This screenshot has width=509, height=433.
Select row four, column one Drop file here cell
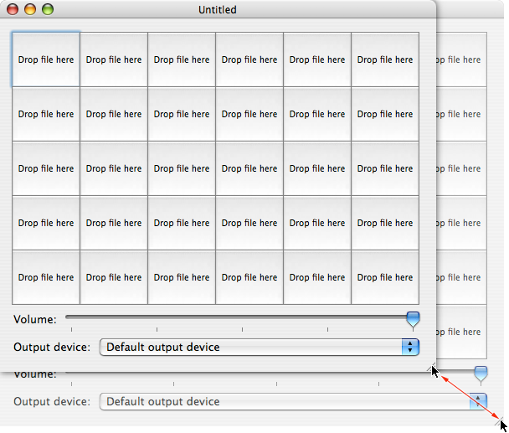tap(46, 223)
